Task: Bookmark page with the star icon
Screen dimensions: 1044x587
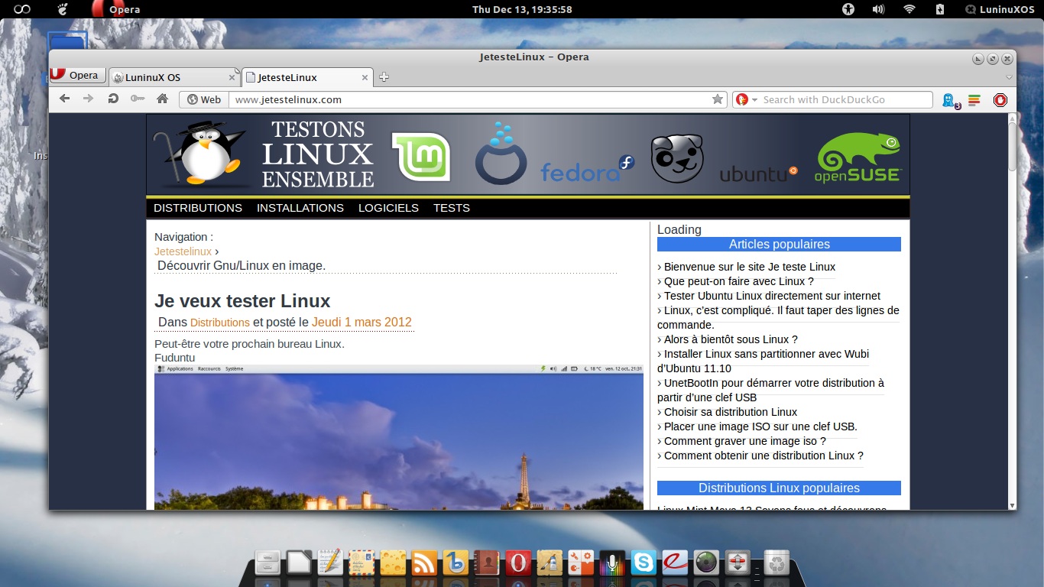Action: coord(718,99)
